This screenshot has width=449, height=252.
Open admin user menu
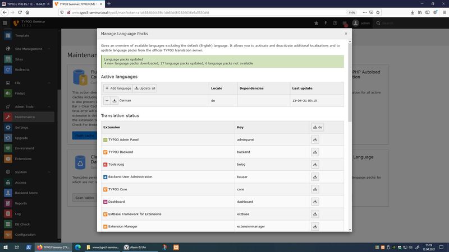[361, 23]
